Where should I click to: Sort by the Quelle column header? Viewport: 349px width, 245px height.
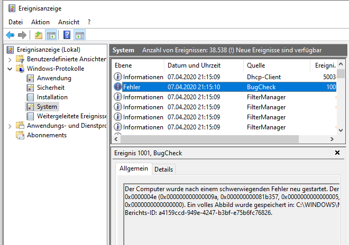(x=277, y=65)
